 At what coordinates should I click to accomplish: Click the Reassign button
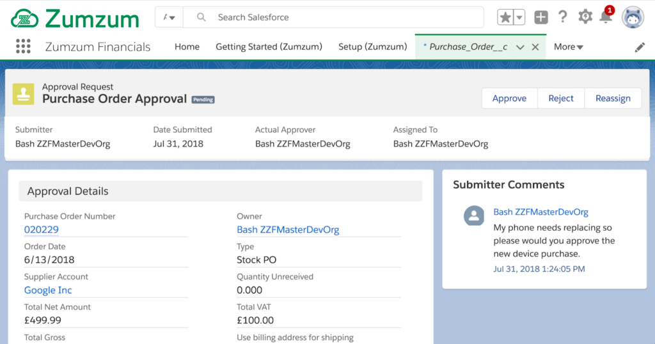point(613,98)
